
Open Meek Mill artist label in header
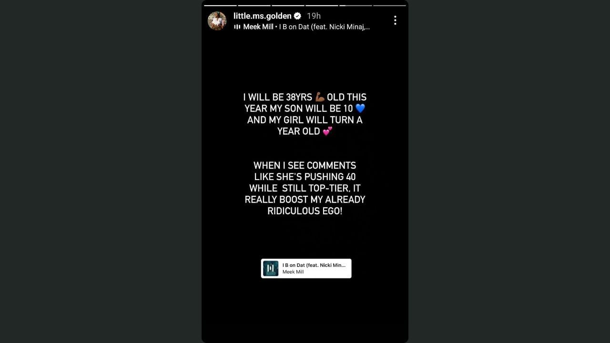pyautogui.click(x=258, y=27)
